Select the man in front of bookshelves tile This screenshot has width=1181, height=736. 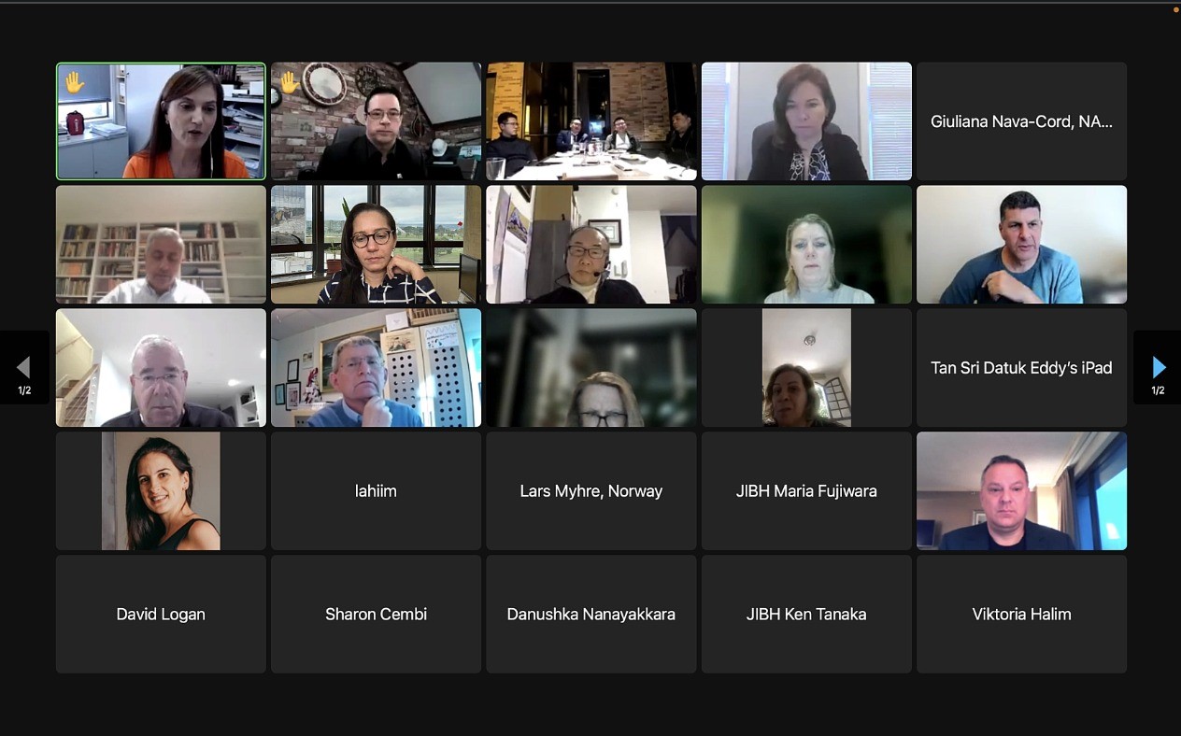click(x=161, y=245)
